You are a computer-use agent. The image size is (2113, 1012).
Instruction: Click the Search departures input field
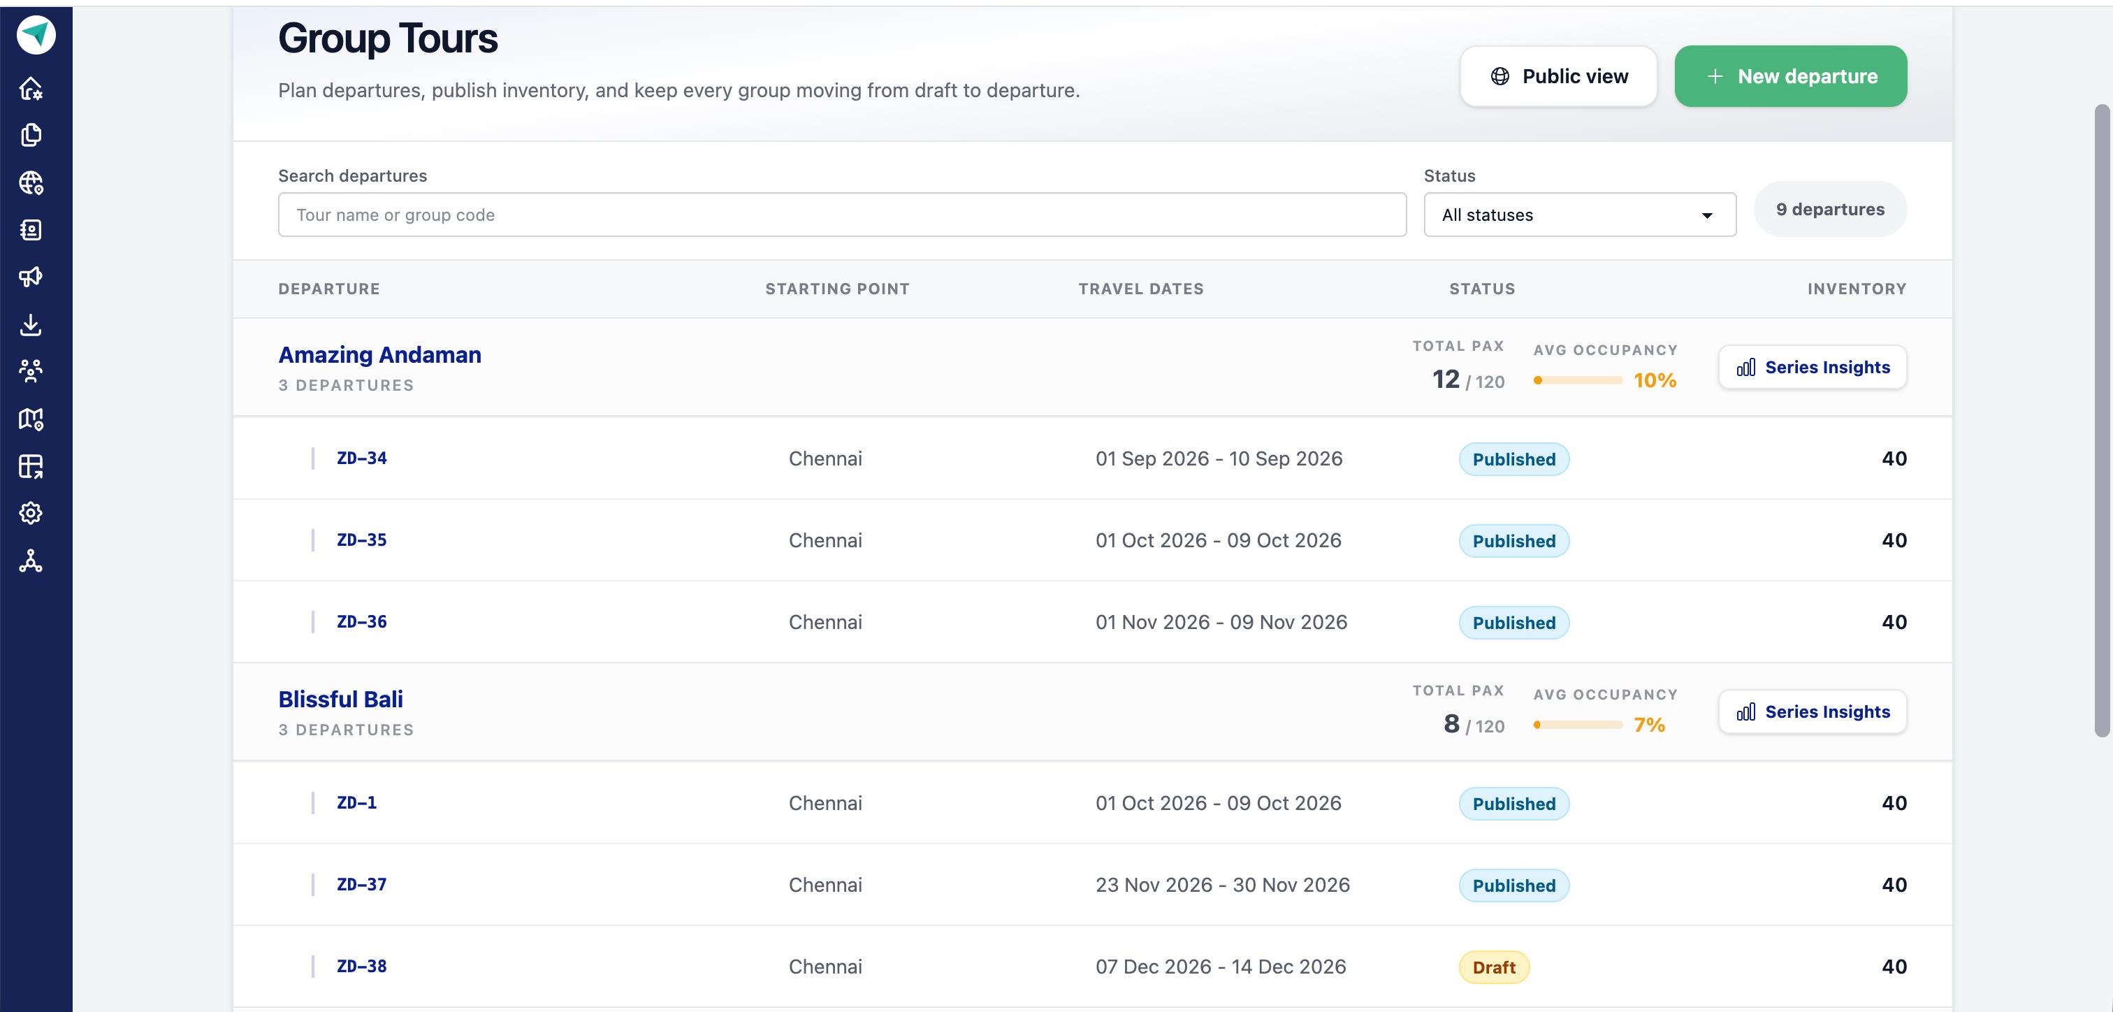[x=843, y=215]
